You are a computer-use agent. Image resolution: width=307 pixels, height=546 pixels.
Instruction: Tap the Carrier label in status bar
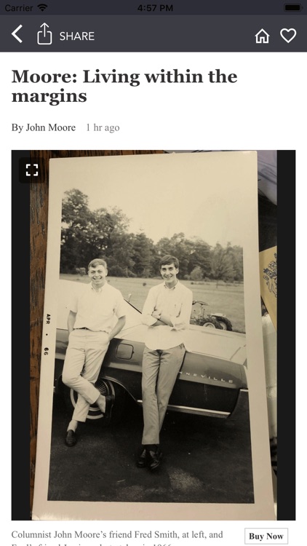19,8
